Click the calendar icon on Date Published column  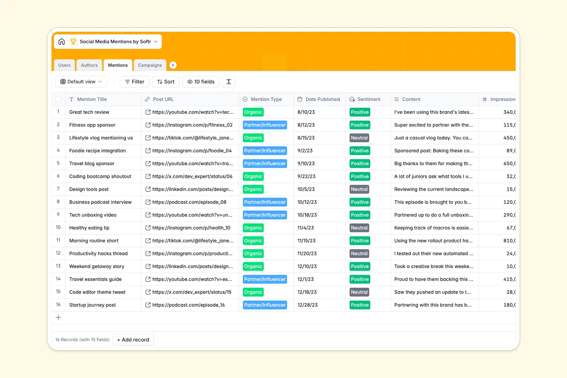[x=300, y=99]
